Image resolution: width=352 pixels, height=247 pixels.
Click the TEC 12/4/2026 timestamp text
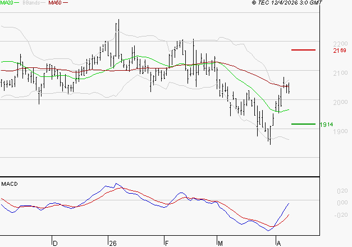287,3
